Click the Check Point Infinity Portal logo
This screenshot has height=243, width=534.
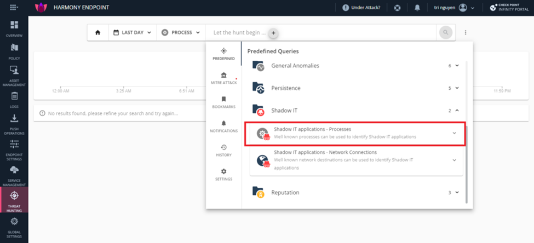point(509,8)
